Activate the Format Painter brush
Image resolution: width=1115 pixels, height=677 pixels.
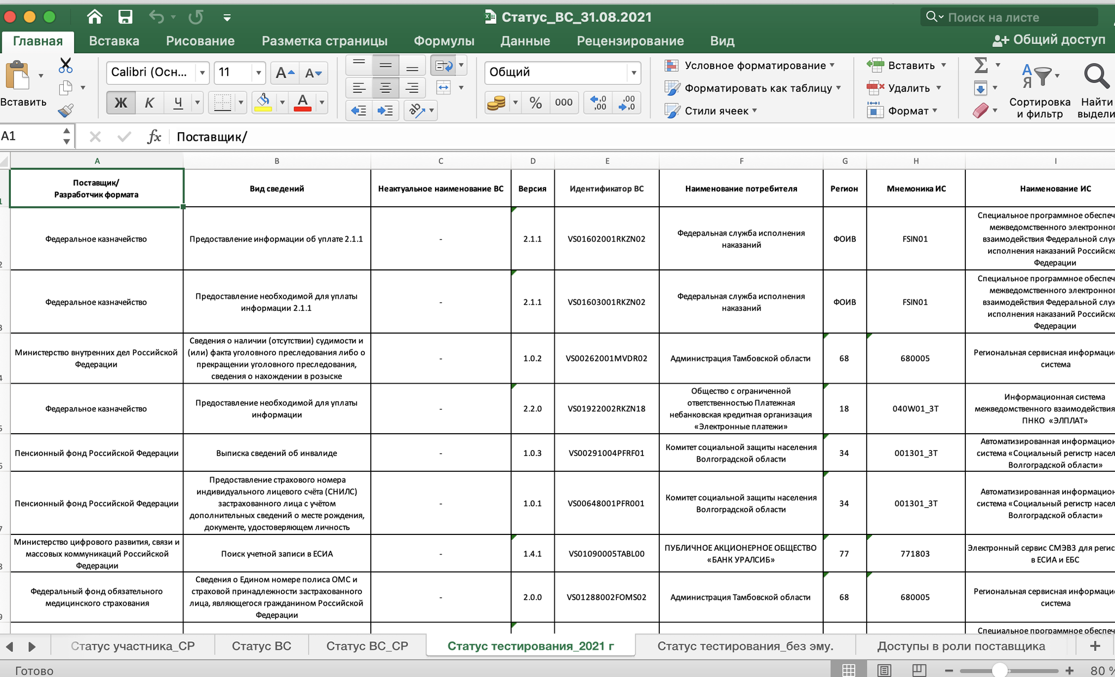pyautogui.click(x=65, y=110)
